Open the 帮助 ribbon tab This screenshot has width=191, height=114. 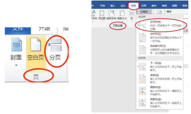point(185,6)
